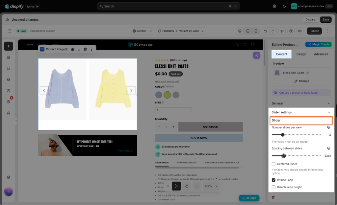Viewport: 337px width, 205px height.
Task: Select the pointer tool in bottom toolbar
Action: click(176, 186)
